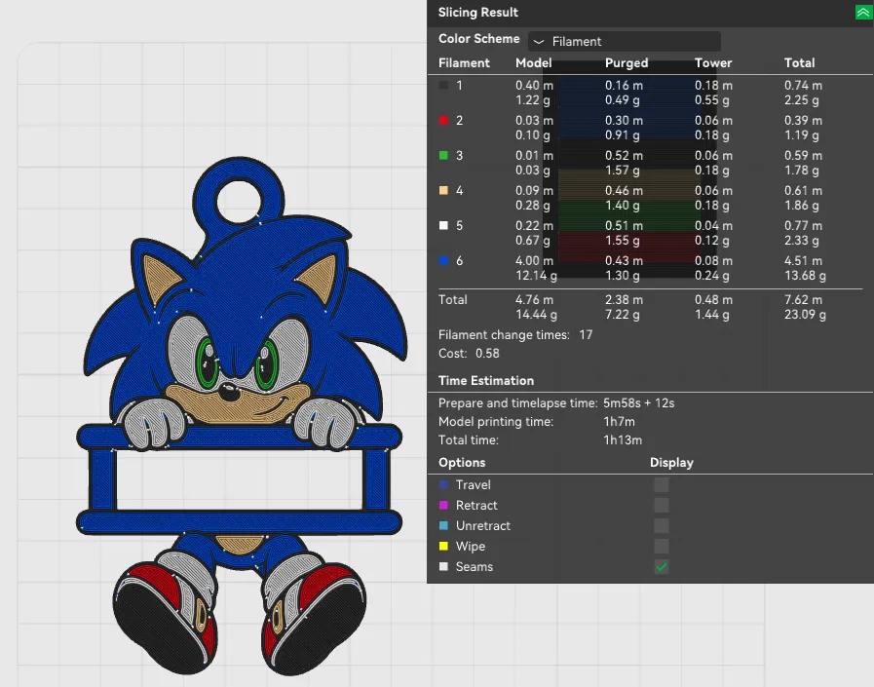Click filament 1 total value 0.74 m
Viewport: 874px width, 687px height.
point(803,86)
